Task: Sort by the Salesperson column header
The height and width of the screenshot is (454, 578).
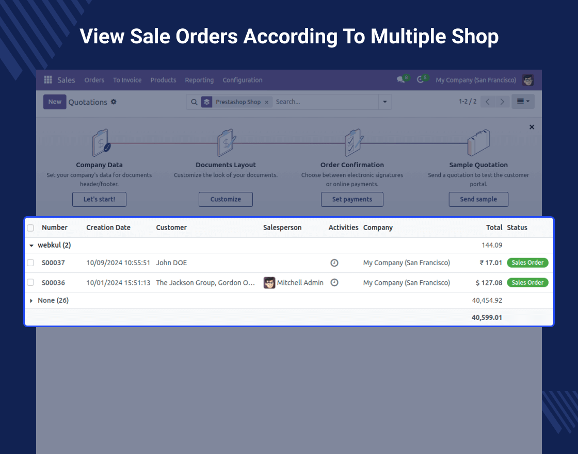Action: tap(282, 228)
